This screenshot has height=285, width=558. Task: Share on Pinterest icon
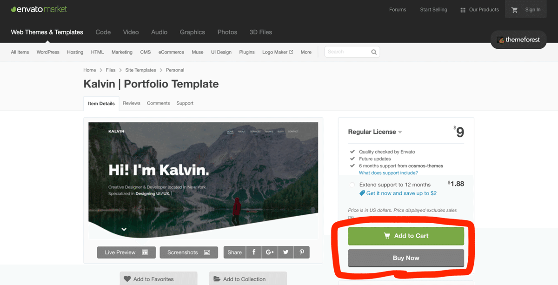(x=302, y=252)
